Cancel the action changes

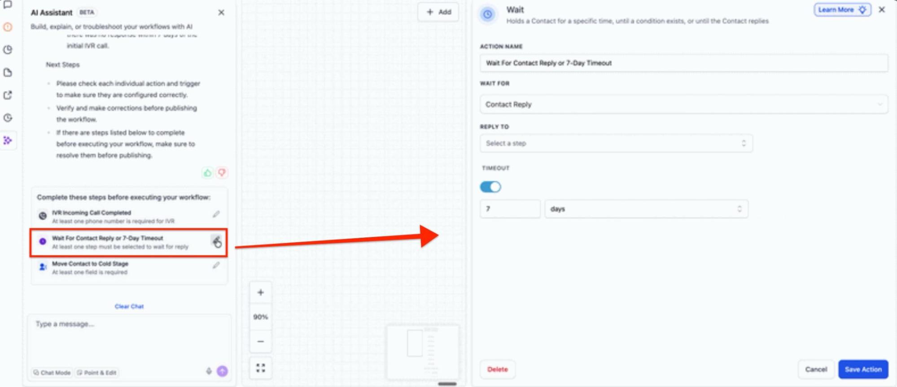tap(816, 370)
